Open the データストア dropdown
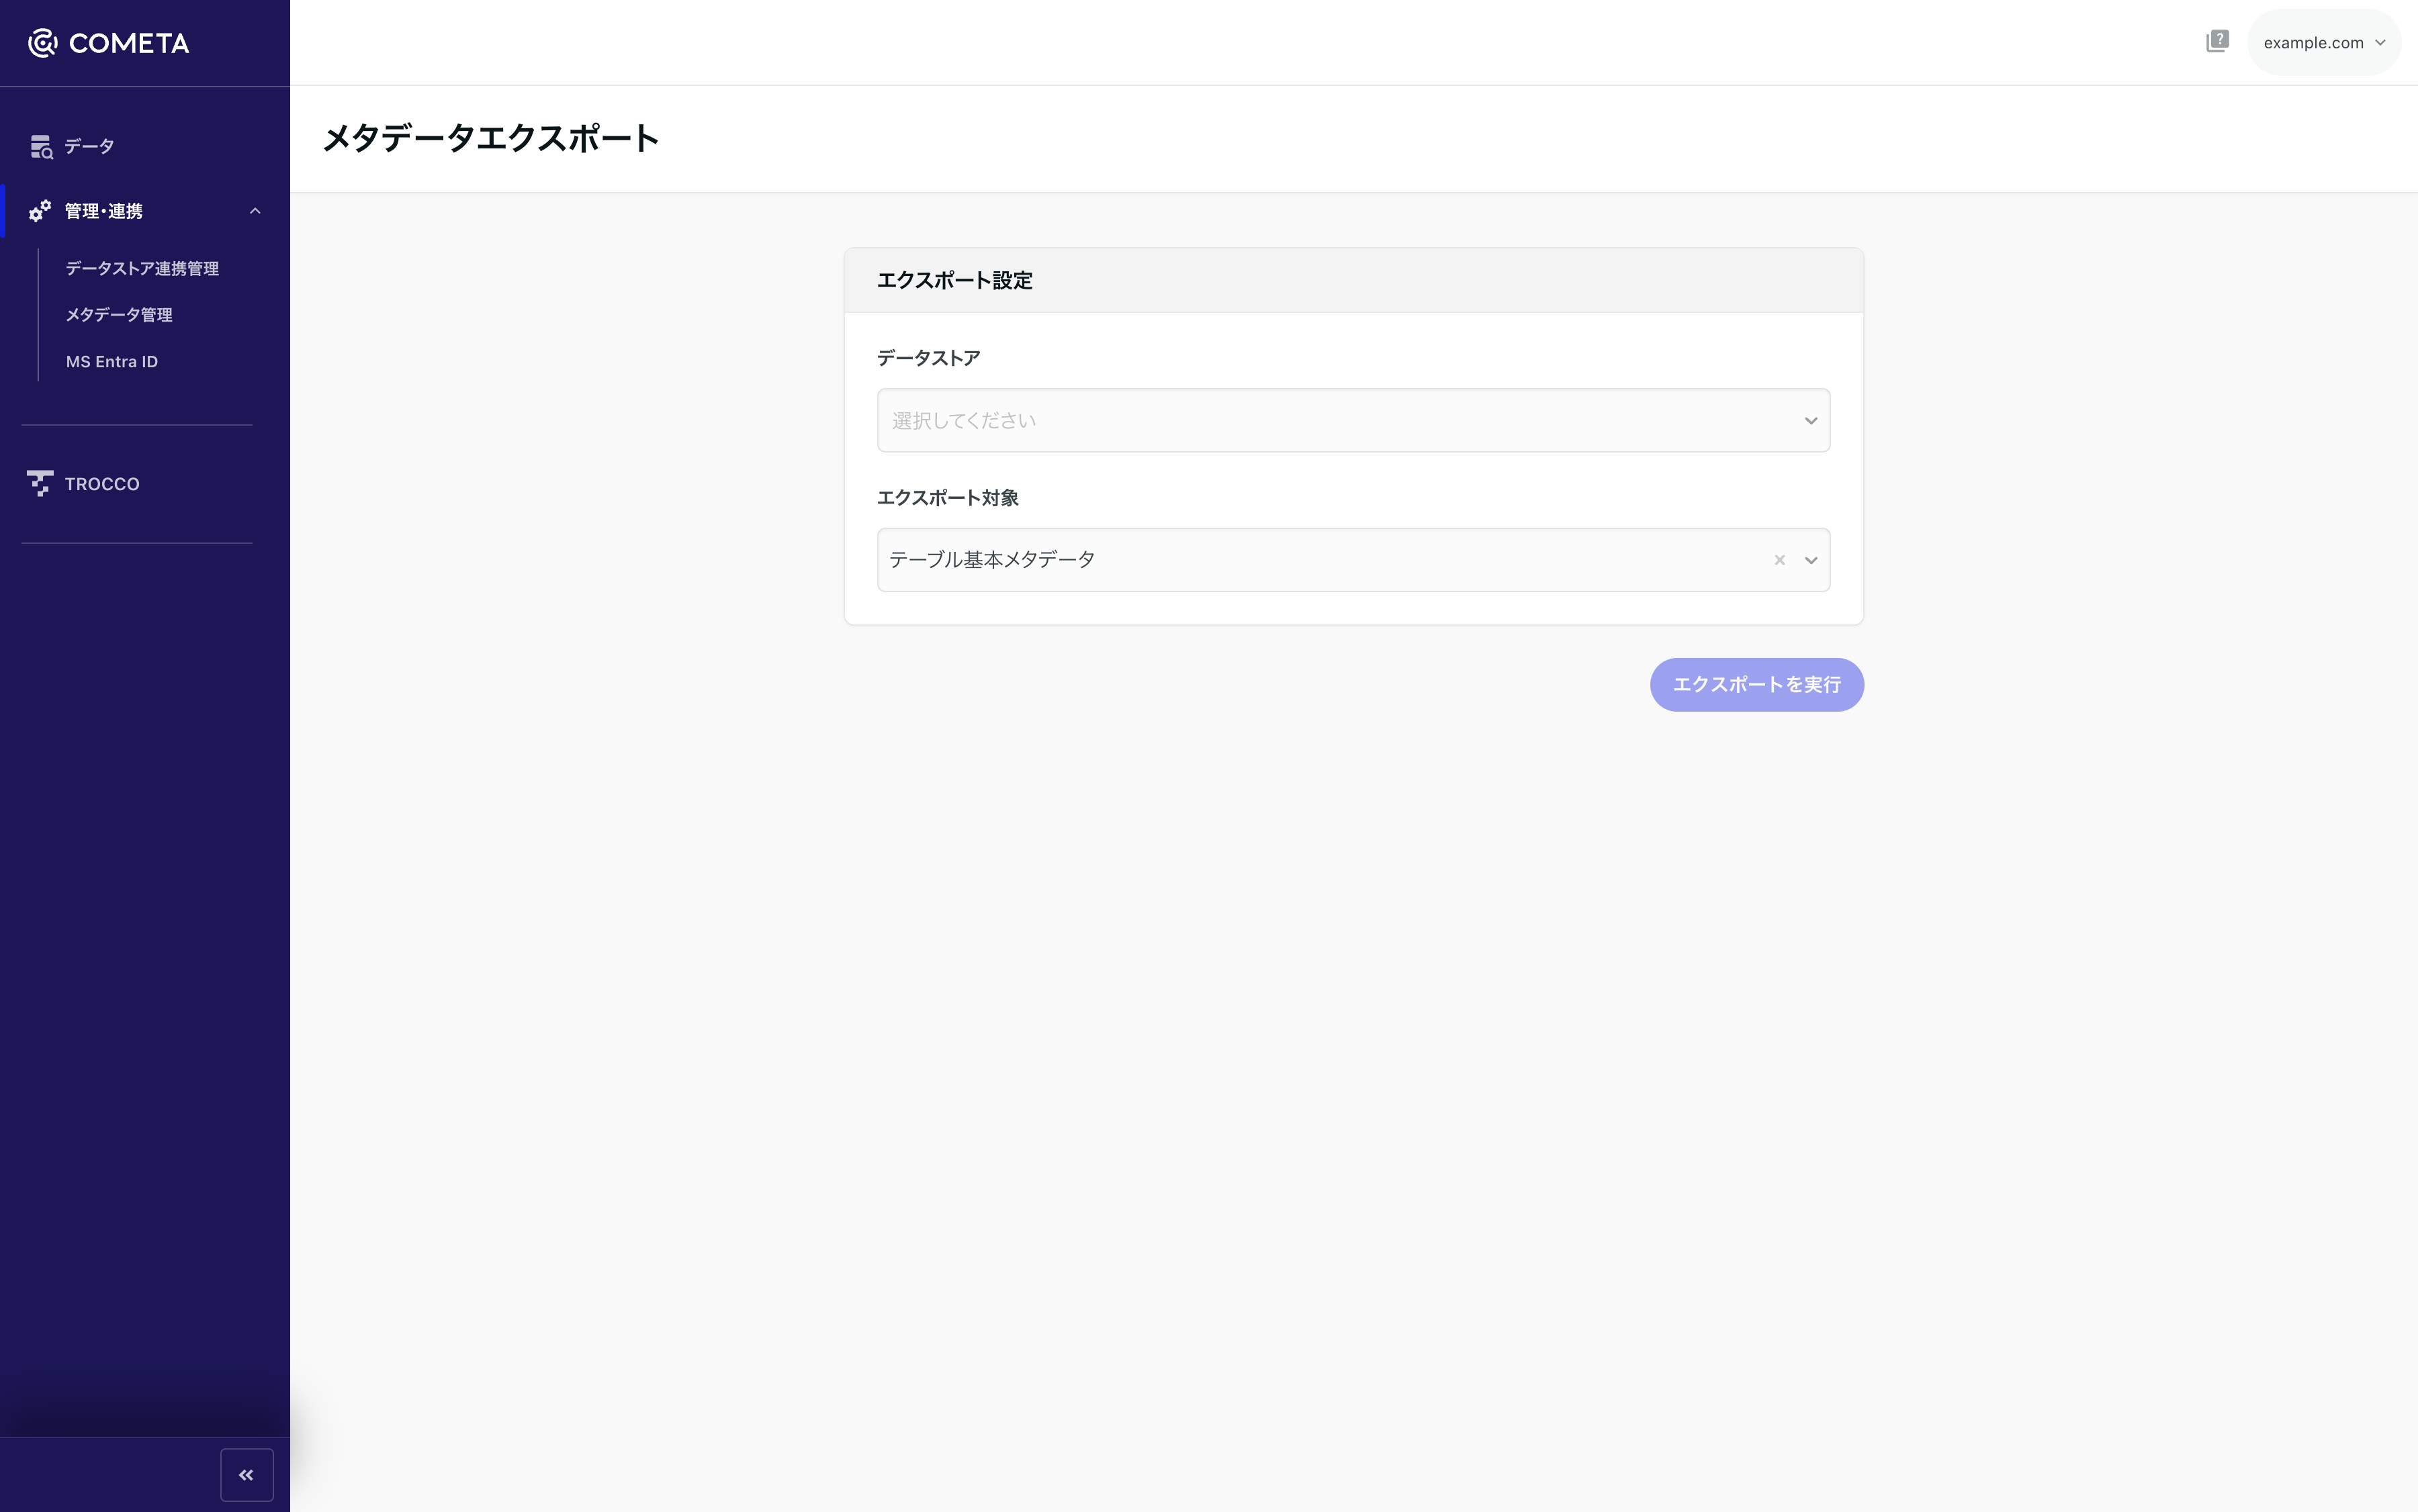Screen dimensions: 2418x1512 (1353, 420)
